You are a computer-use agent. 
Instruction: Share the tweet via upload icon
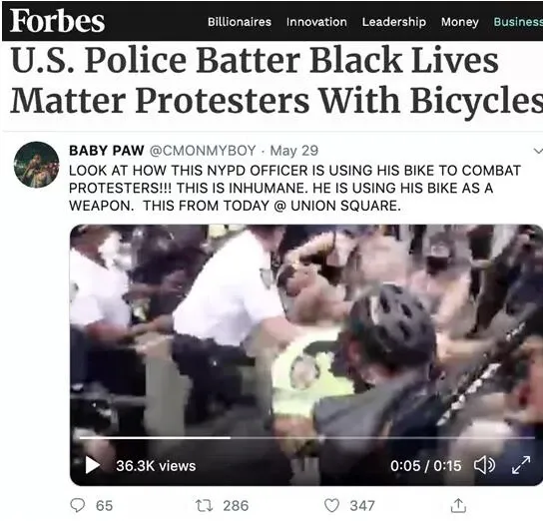[458, 505]
